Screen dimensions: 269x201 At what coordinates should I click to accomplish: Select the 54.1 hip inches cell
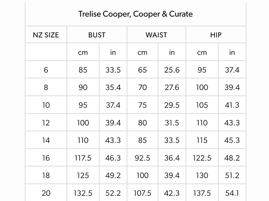click(x=232, y=193)
